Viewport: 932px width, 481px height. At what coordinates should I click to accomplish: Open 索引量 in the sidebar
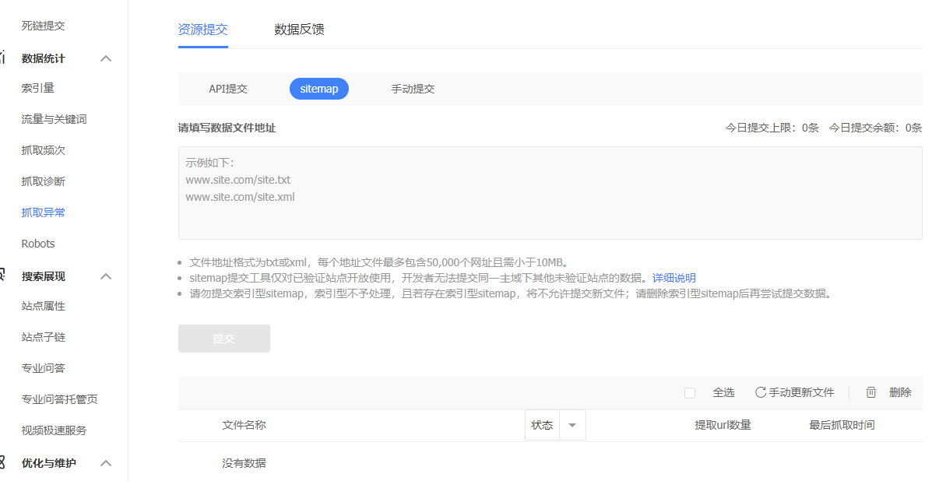[x=38, y=89]
